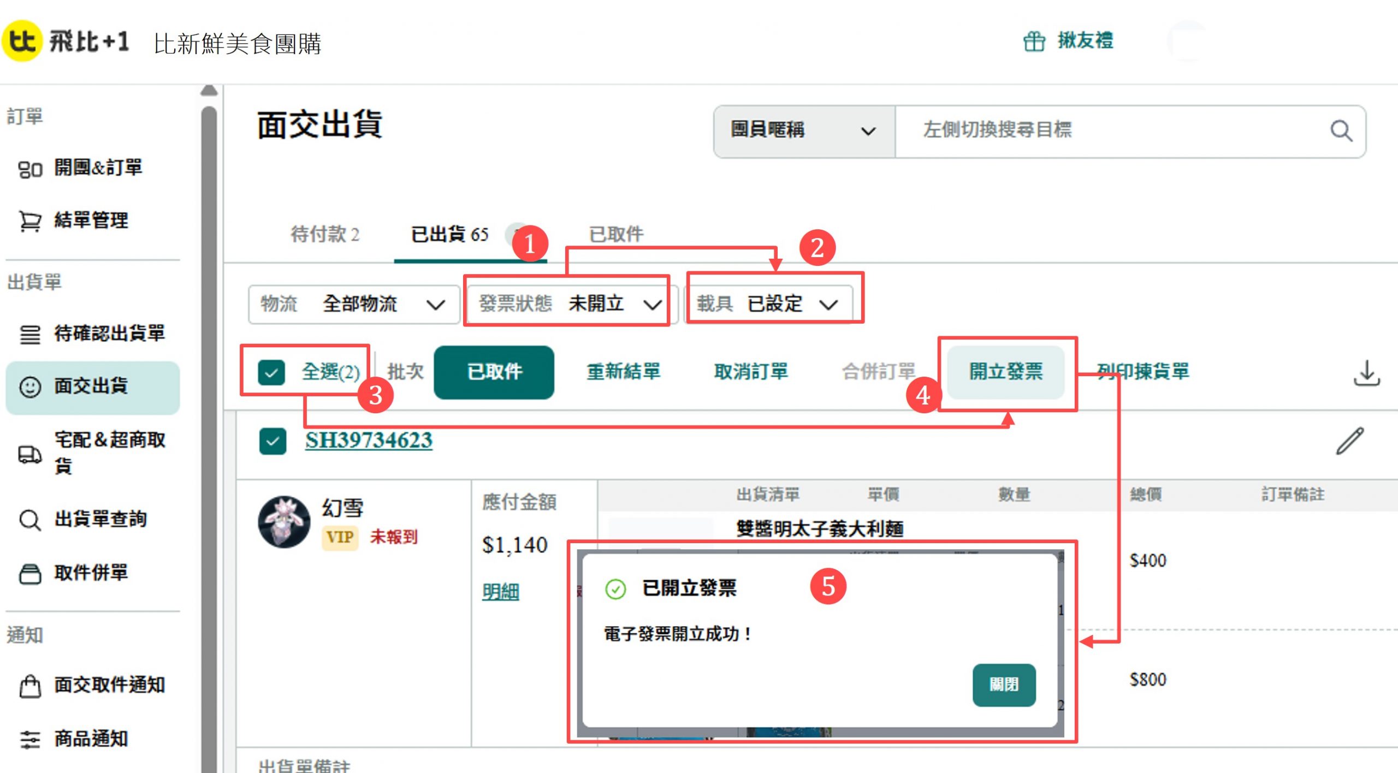Click the pencil edit icon for order SH39734623
Screen dimensions: 1398x773
pyautogui.click(x=1349, y=441)
